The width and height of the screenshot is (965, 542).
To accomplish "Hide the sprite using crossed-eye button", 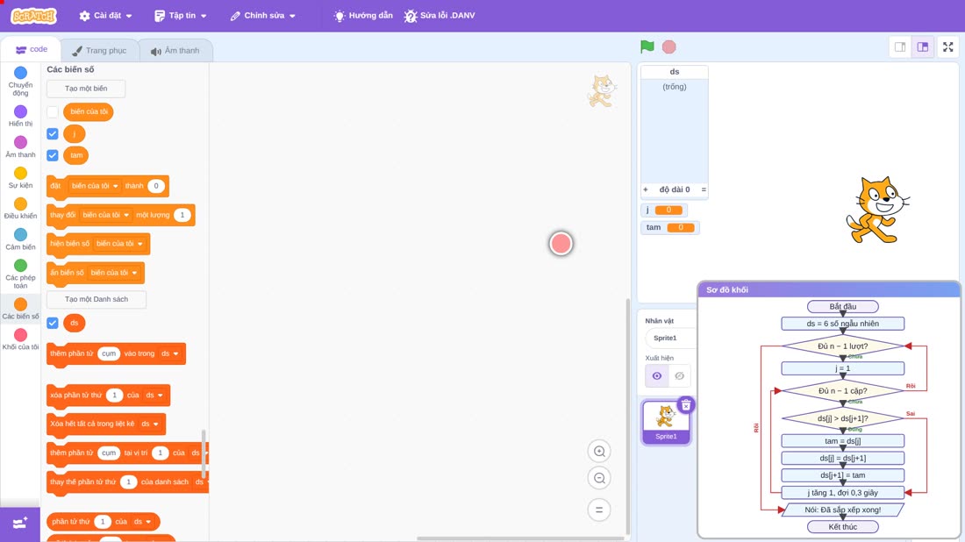I will pyautogui.click(x=679, y=376).
